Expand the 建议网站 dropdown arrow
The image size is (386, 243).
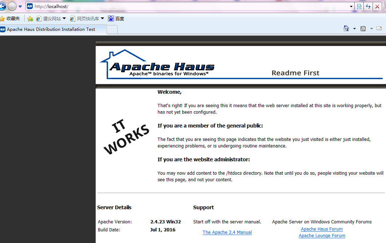point(64,19)
